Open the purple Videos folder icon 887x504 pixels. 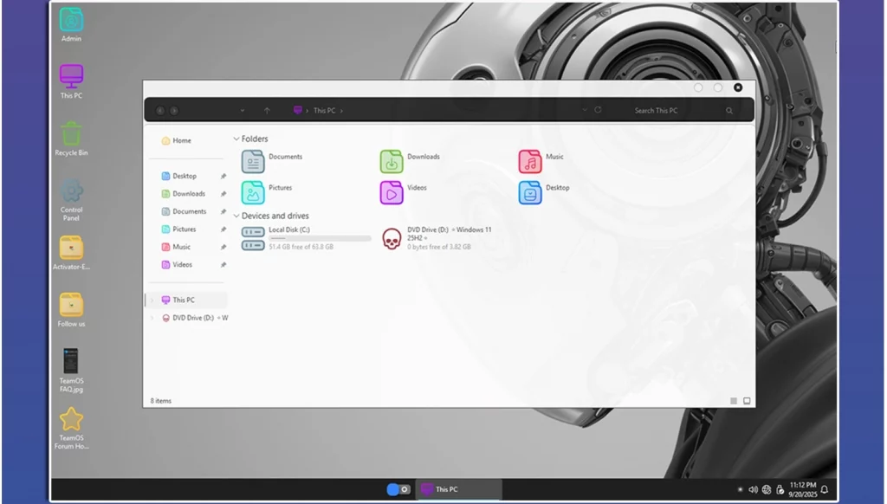(x=392, y=192)
